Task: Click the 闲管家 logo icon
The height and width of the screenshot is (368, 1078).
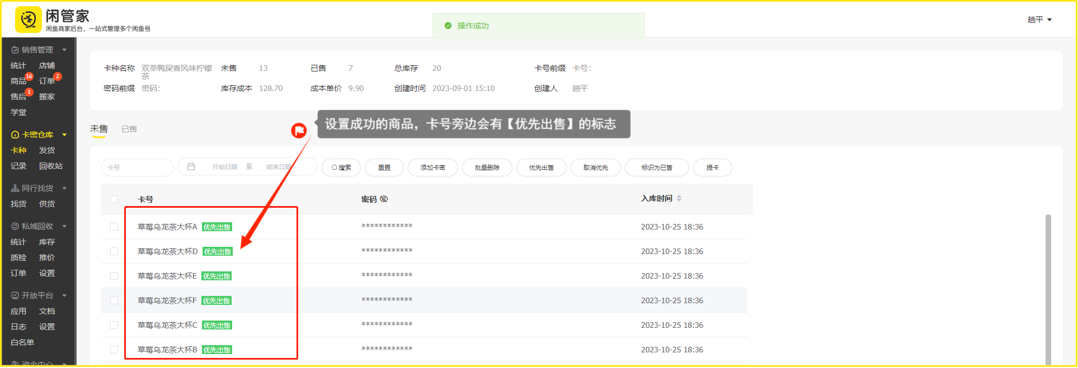Action: (28, 20)
